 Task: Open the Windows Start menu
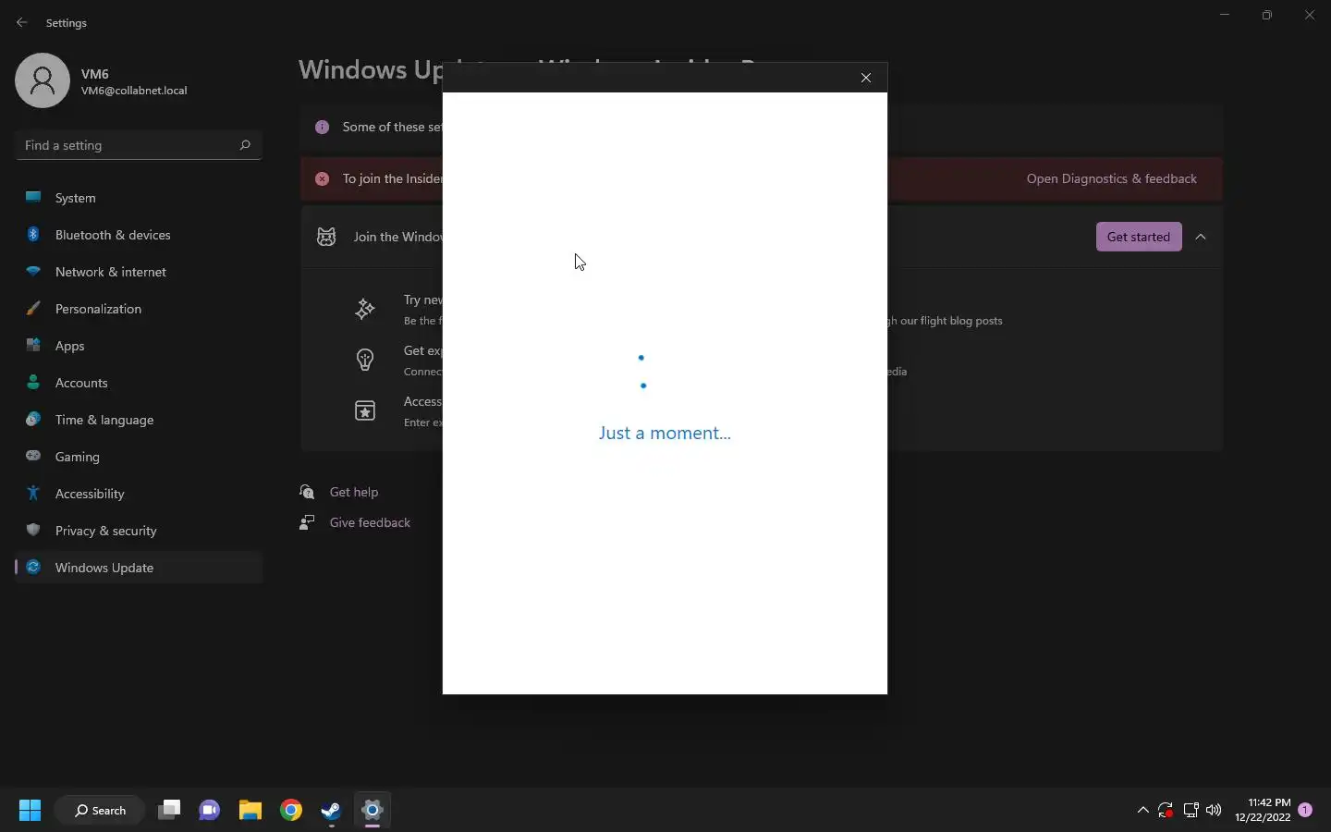30,811
